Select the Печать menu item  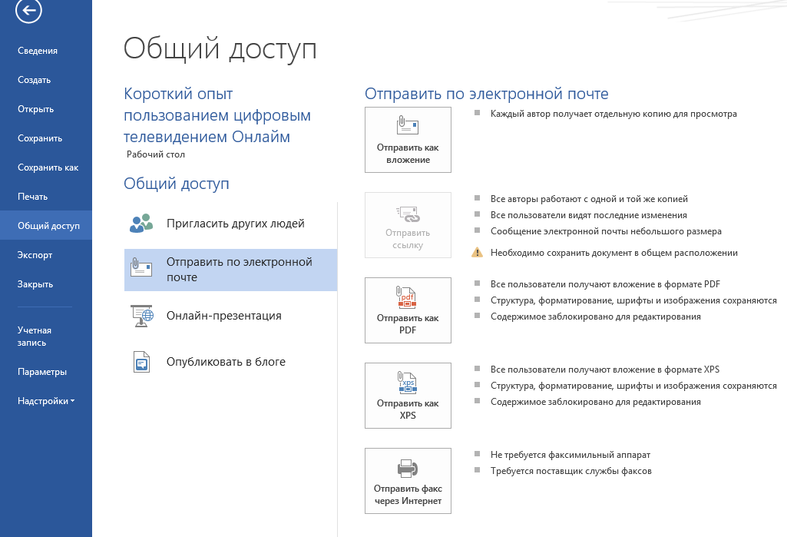[x=32, y=197]
